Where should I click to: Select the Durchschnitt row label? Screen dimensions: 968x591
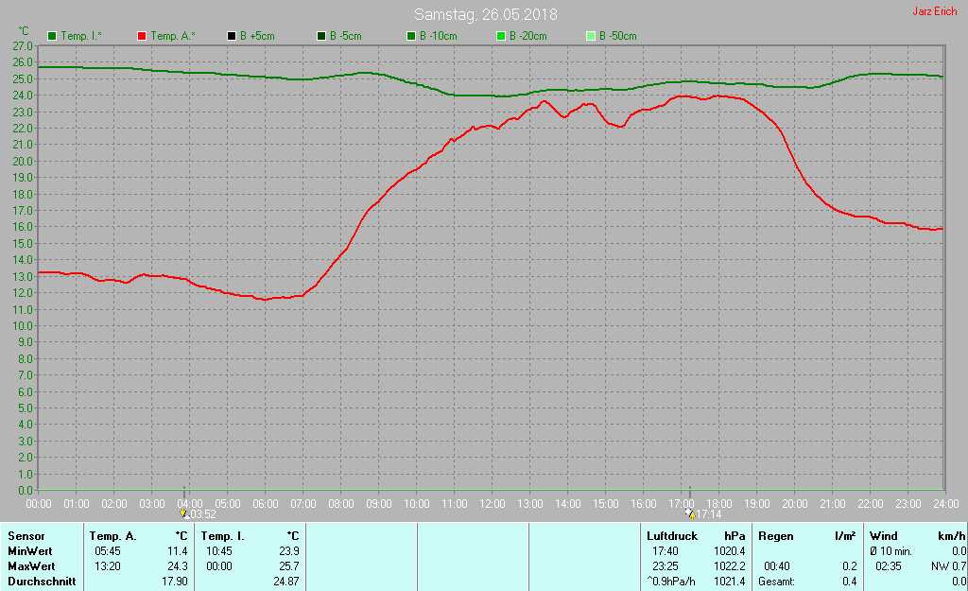coord(41,582)
